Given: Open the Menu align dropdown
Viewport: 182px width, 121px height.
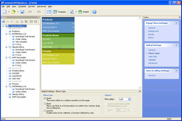Looking at the screenshot, I should tap(129, 99).
